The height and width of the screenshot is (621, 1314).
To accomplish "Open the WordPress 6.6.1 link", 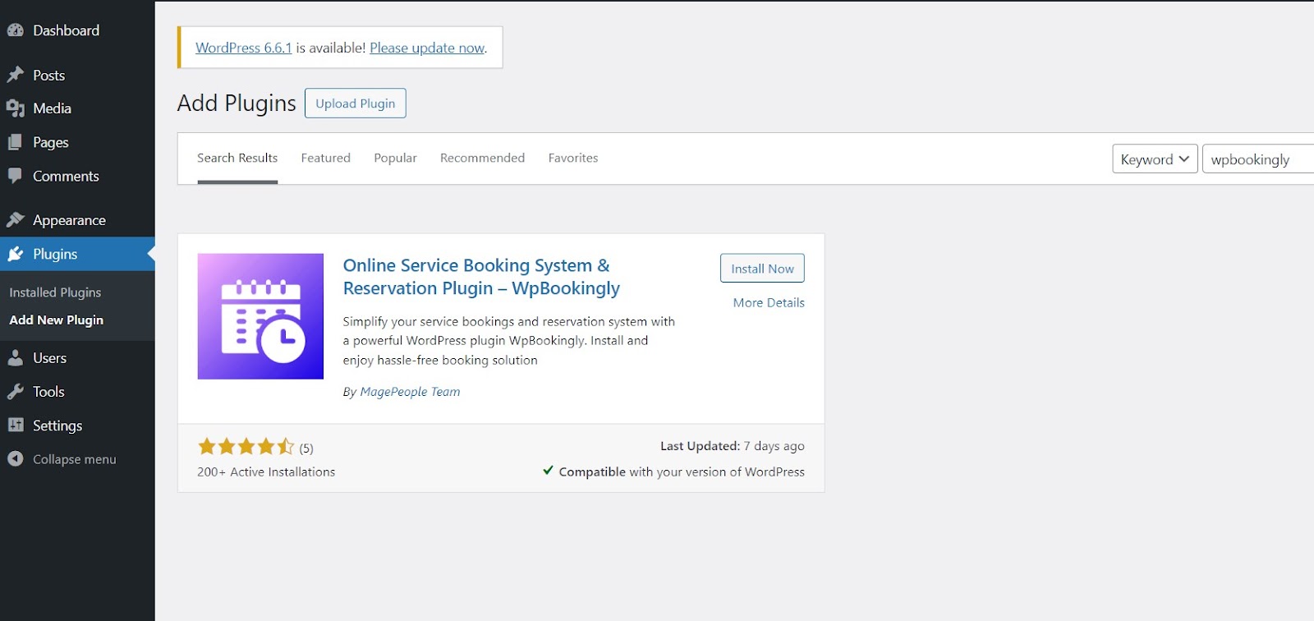I will pos(244,48).
